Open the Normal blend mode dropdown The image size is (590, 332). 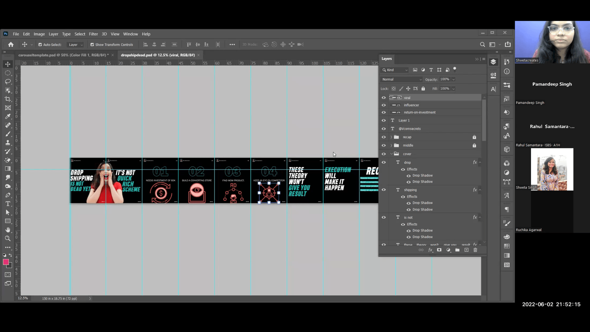(402, 79)
